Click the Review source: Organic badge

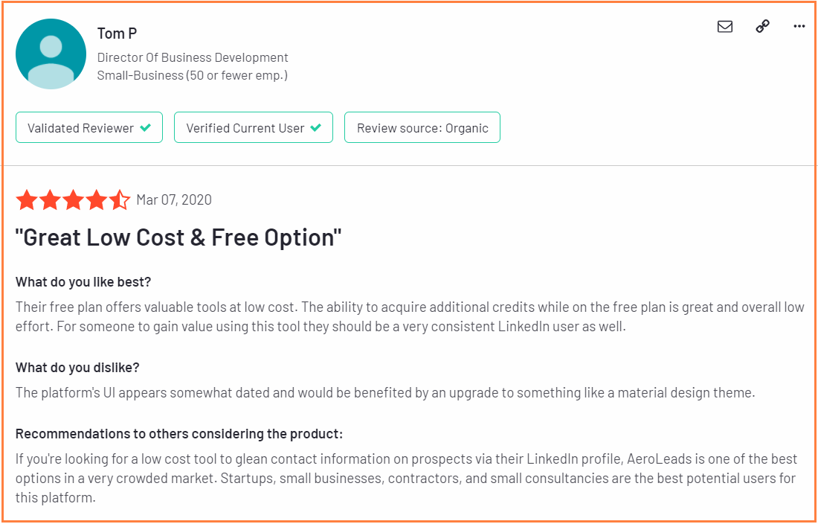(422, 127)
